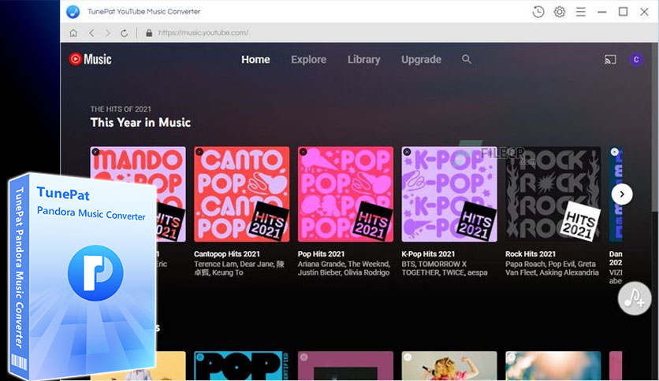Switch to the Library tab
The width and height of the screenshot is (659, 381).
click(364, 60)
